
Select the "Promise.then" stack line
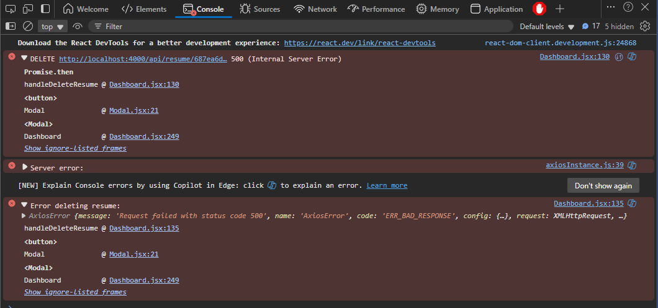tap(48, 72)
